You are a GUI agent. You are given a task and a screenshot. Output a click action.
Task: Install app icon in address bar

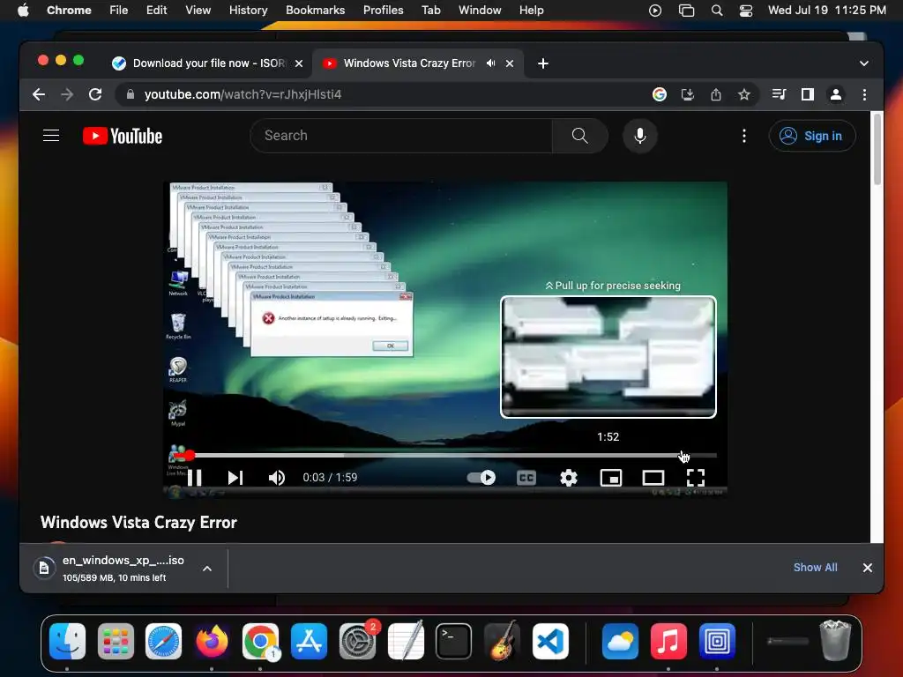[688, 94]
